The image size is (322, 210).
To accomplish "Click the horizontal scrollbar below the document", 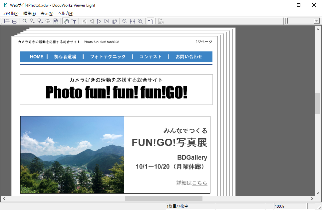I will (163, 198).
